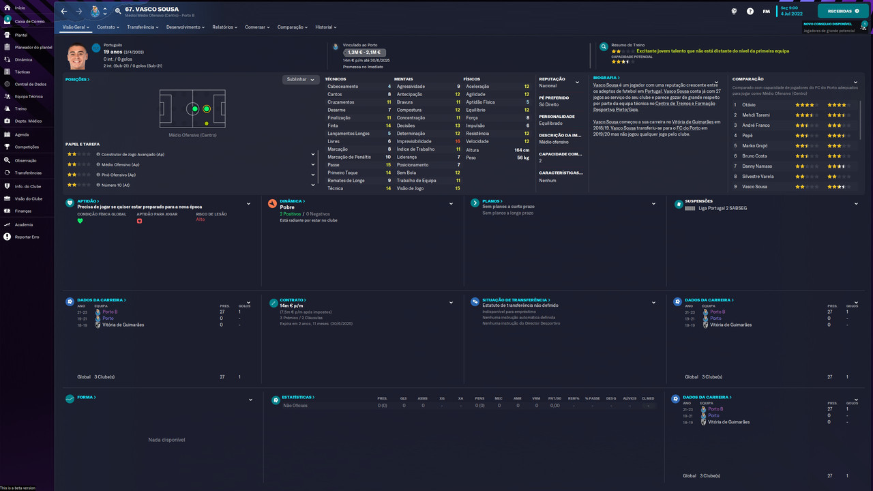This screenshot has height=491, width=873.
Task: Open Academia in the sidebar
Action: [23, 224]
